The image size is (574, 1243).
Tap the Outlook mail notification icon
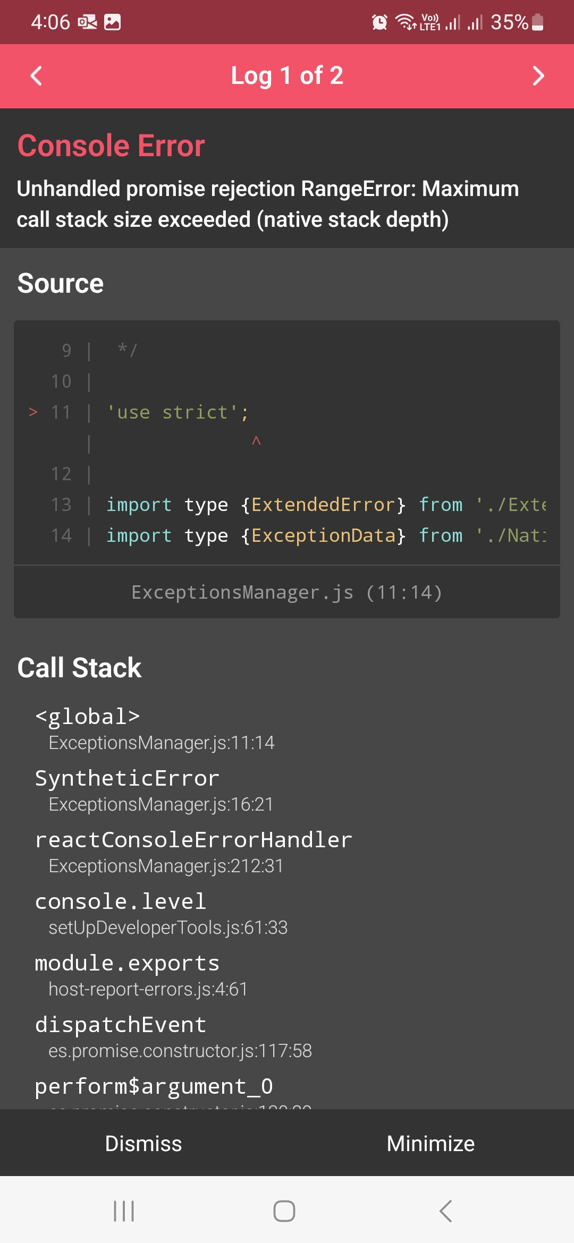[88, 22]
